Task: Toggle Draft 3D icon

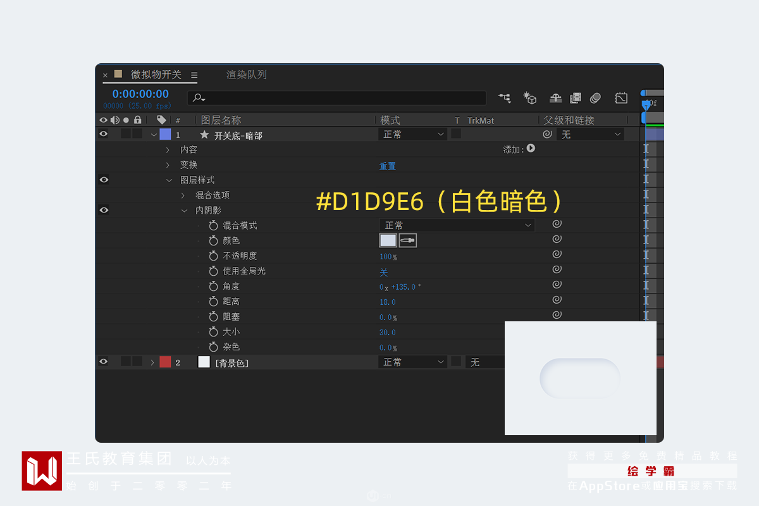Action: pos(530,98)
